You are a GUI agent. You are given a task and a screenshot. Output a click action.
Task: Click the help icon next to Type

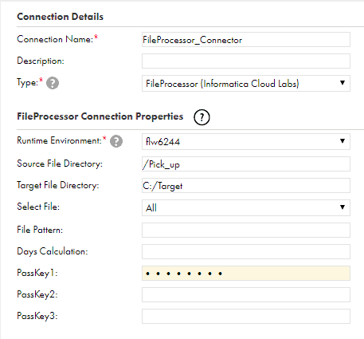click(x=53, y=83)
